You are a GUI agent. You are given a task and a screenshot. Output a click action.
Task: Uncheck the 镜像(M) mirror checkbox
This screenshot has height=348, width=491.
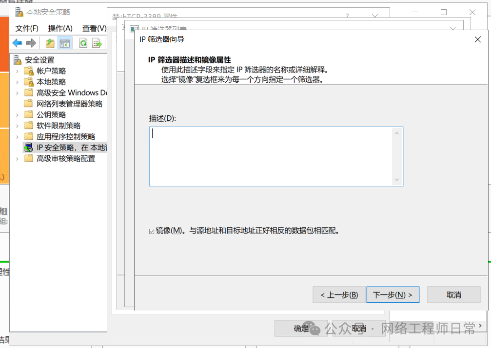pyautogui.click(x=152, y=231)
